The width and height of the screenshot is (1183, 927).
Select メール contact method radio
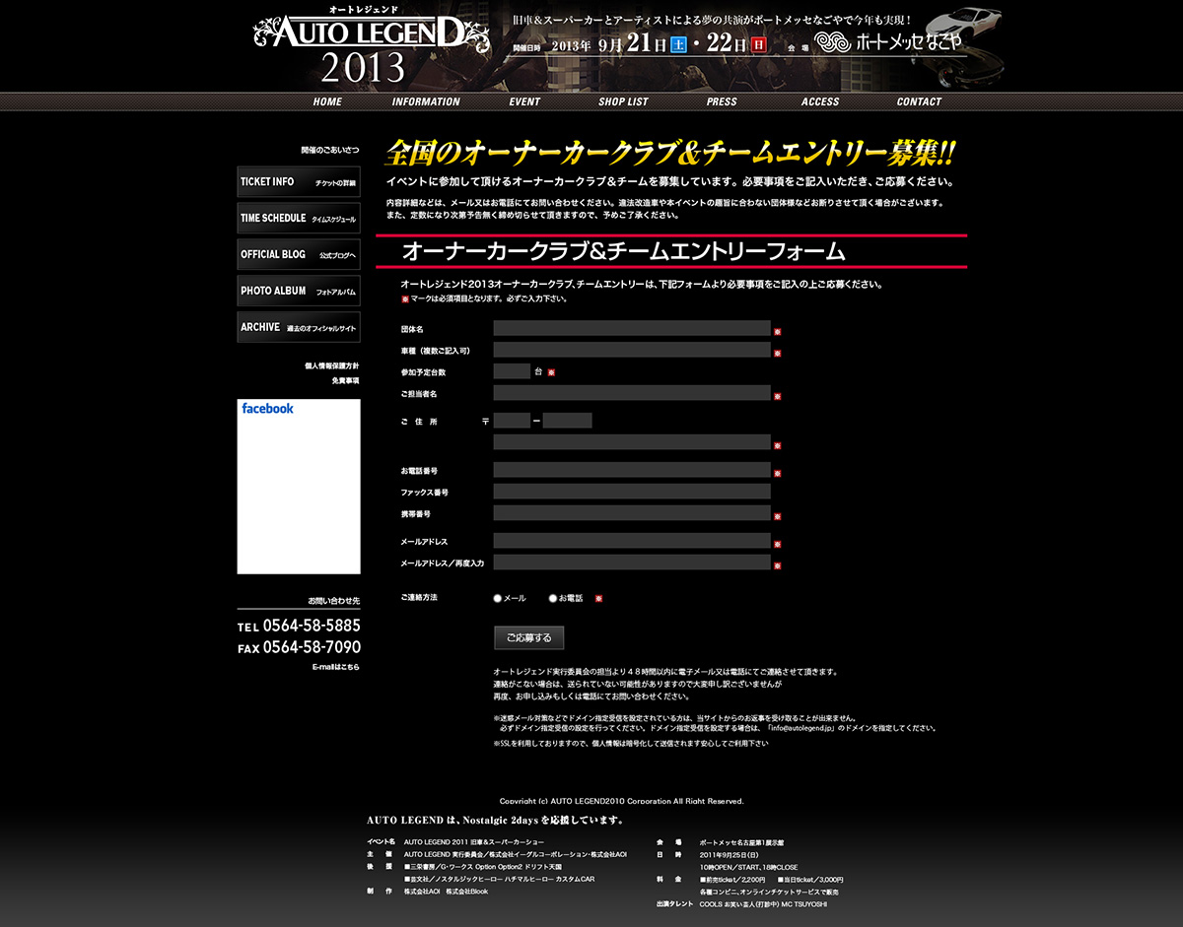coord(498,598)
